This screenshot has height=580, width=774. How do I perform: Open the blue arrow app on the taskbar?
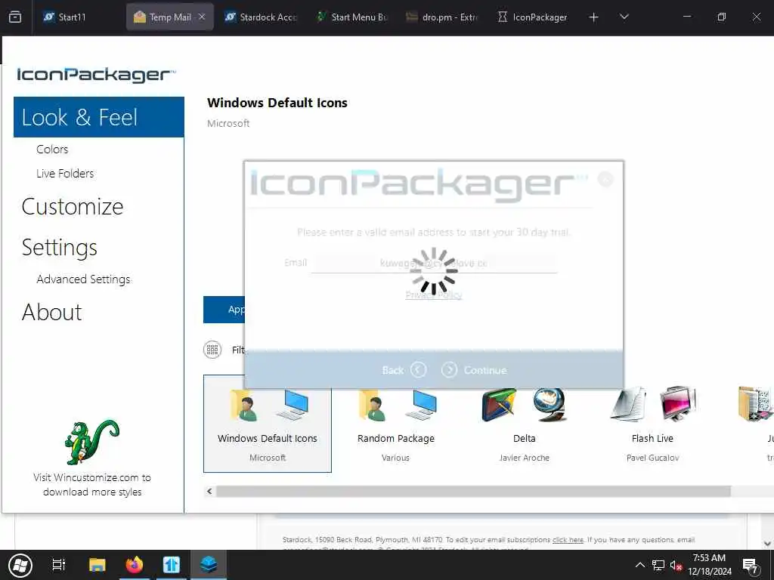point(172,565)
